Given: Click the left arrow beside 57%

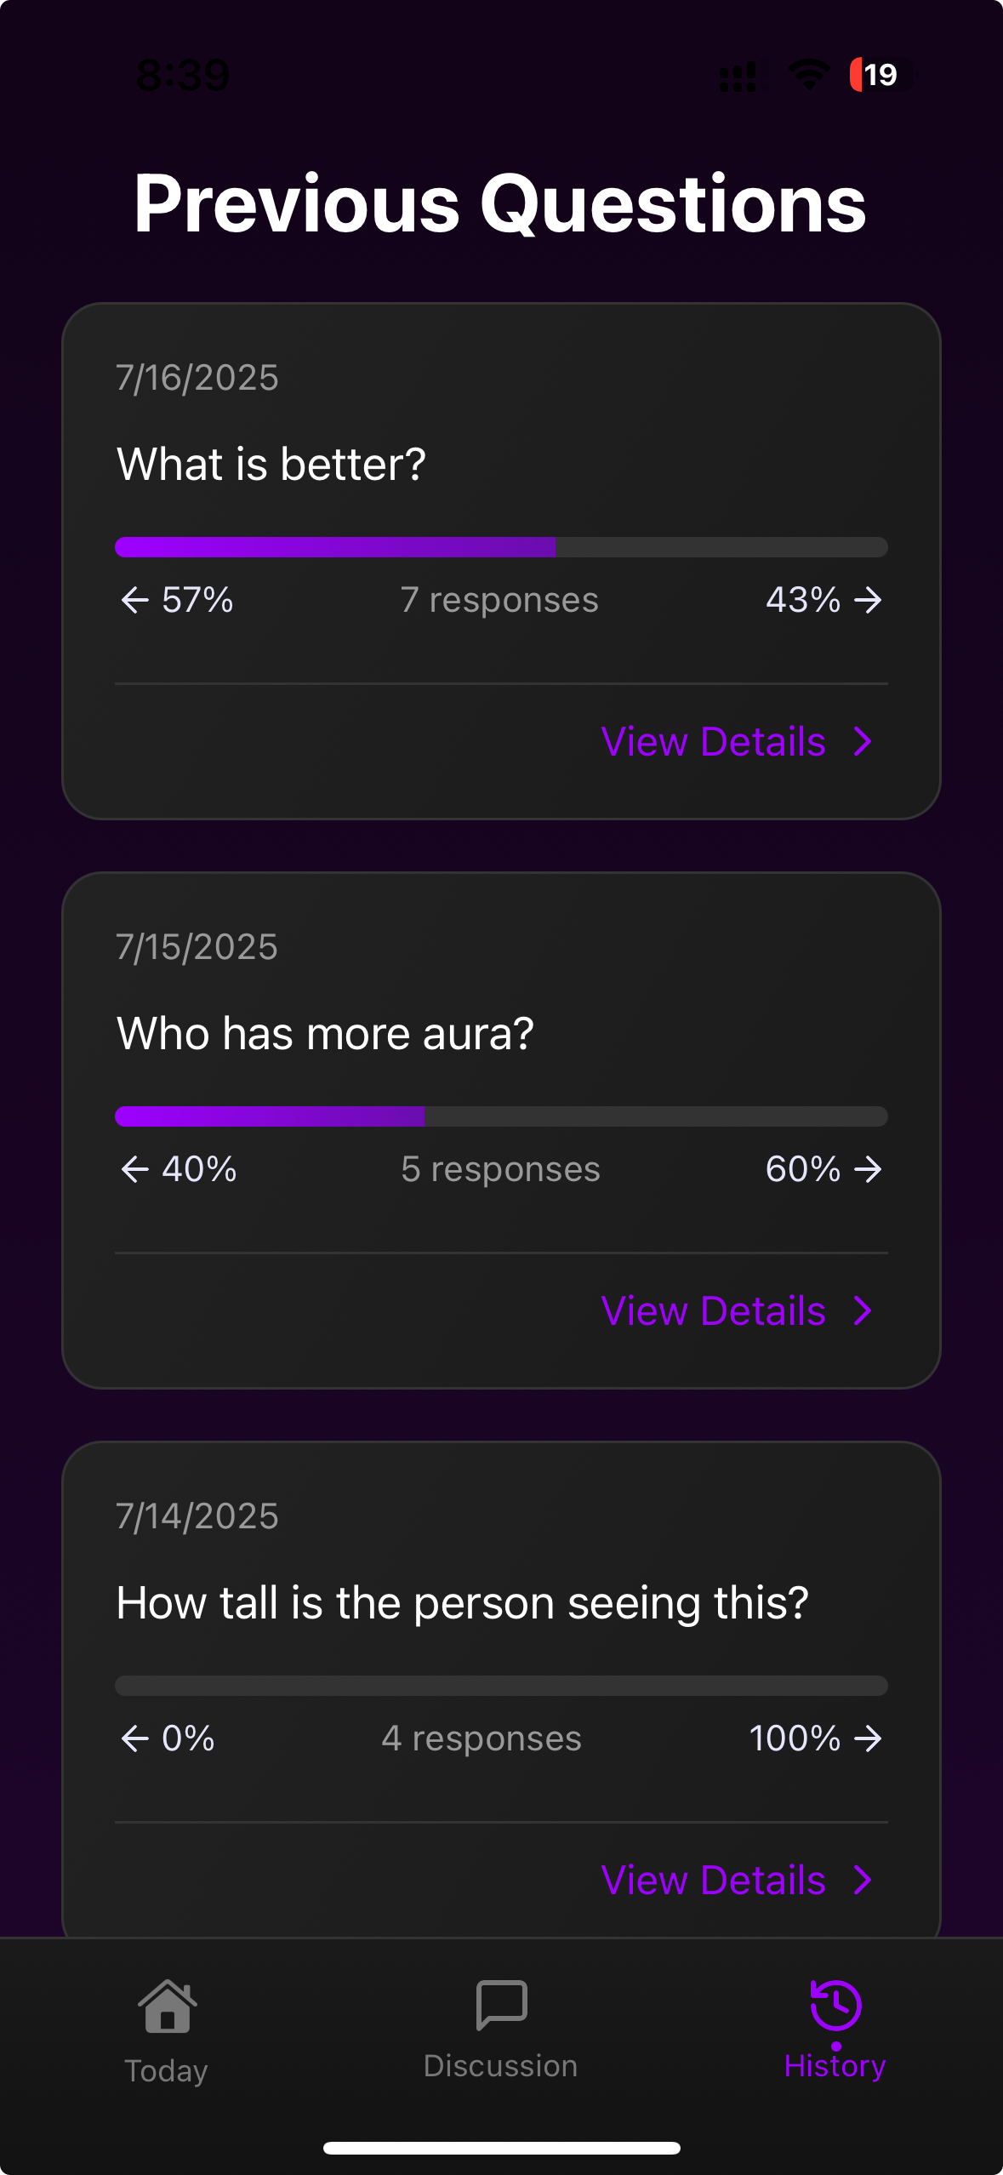Looking at the screenshot, I should pyautogui.click(x=134, y=599).
